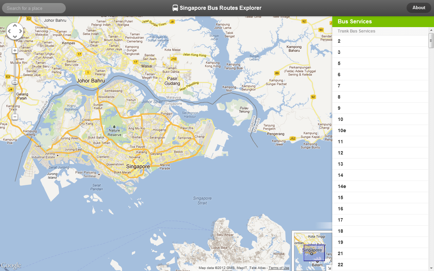This screenshot has width=434, height=271.
Task: Open the Terms of Use link
Action: (279, 268)
